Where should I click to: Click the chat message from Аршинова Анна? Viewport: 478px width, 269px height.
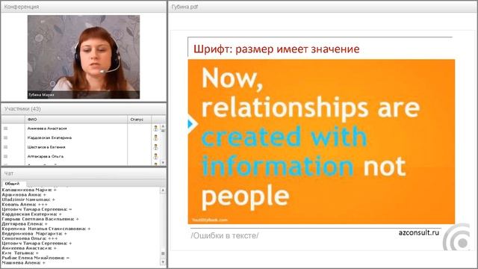24,194
